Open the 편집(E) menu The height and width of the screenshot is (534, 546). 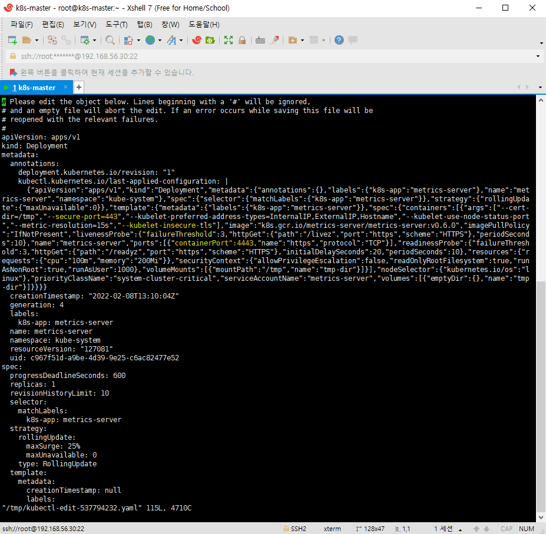53,24
